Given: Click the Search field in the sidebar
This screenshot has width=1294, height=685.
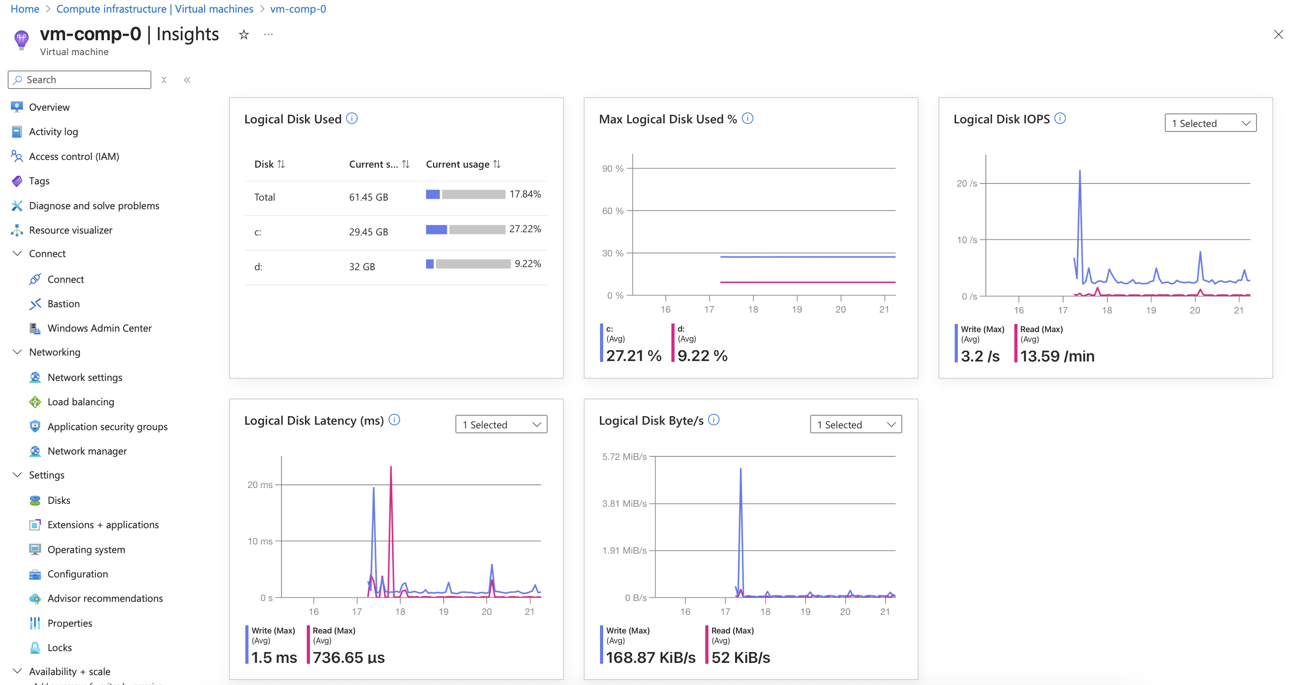Looking at the screenshot, I should [79, 80].
